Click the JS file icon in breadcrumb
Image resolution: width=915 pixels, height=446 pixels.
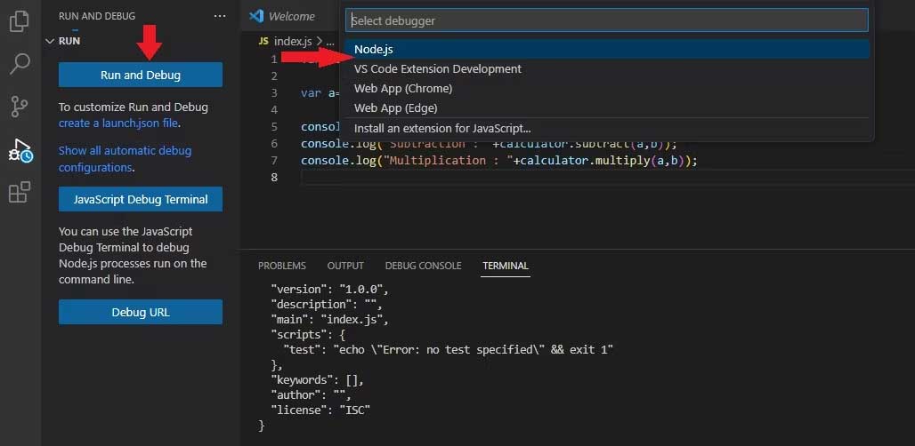263,42
